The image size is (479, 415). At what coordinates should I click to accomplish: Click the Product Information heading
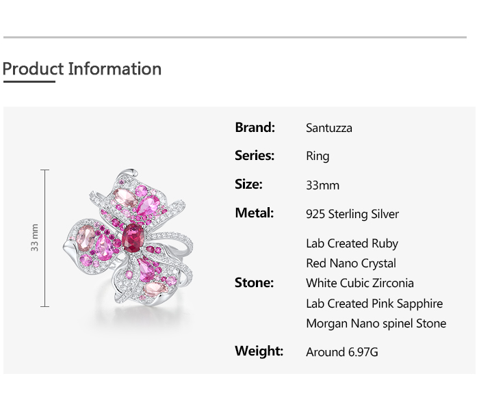pyautogui.click(x=82, y=69)
